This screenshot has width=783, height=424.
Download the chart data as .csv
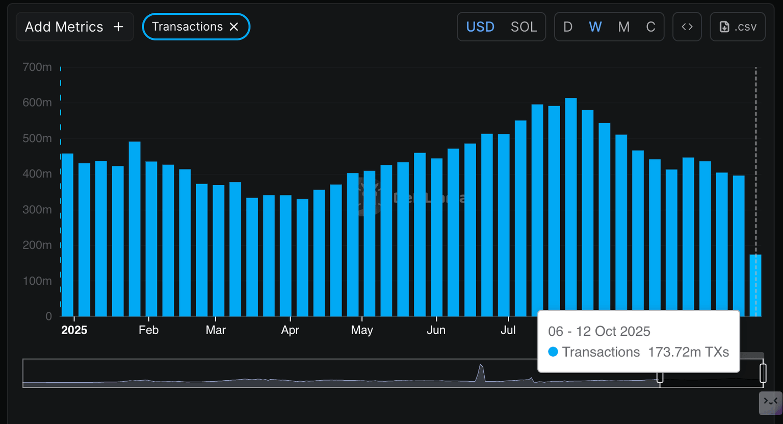[x=737, y=27]
